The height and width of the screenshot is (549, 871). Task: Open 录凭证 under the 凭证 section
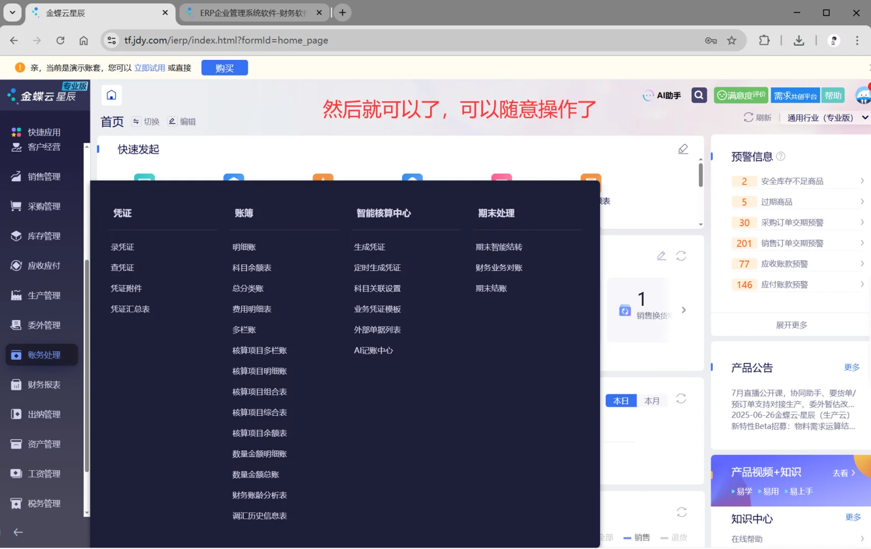point(122,247)
